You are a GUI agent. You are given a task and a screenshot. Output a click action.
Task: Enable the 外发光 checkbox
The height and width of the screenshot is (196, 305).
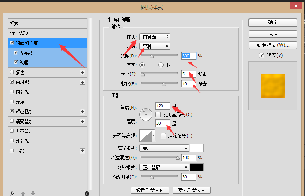12,141
